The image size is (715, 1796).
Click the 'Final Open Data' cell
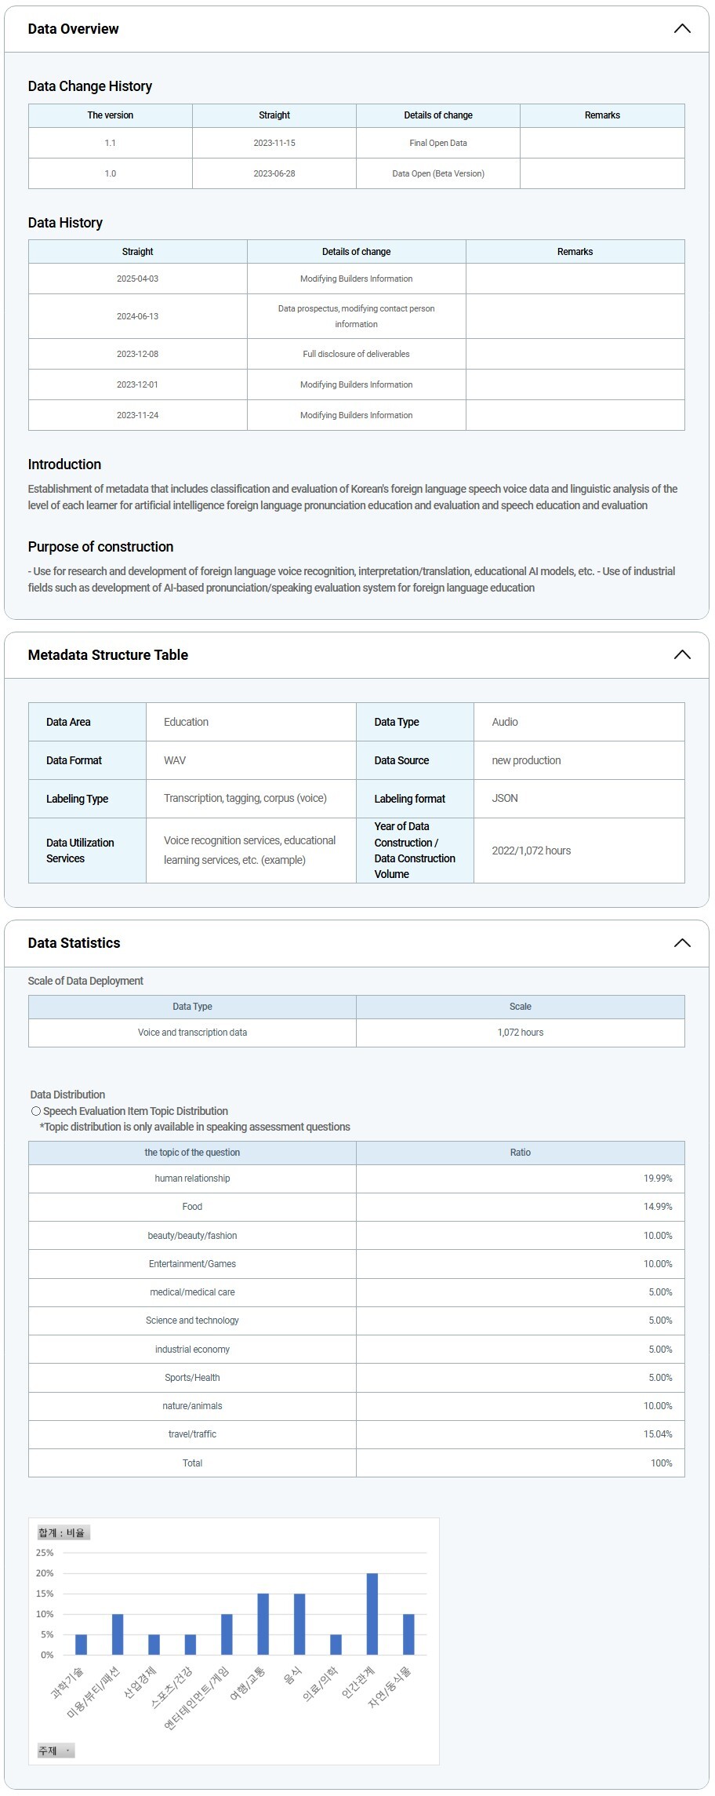(437, 143)
